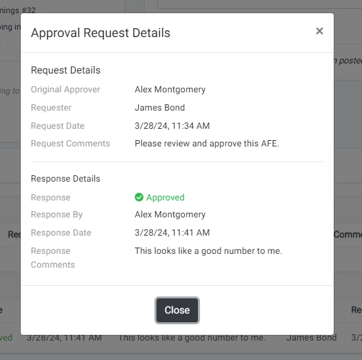Image resolution: width=362 pixels, height=360 pixels.
Task: Select request date 3/28/24, 11:34 AM
Action: point(172,126)
